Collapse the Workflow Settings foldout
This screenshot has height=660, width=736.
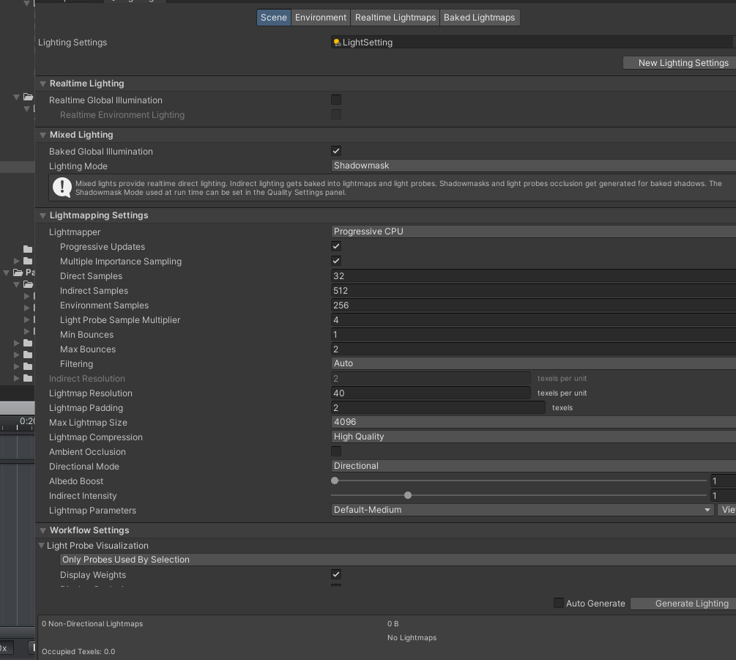click(43, 530)
